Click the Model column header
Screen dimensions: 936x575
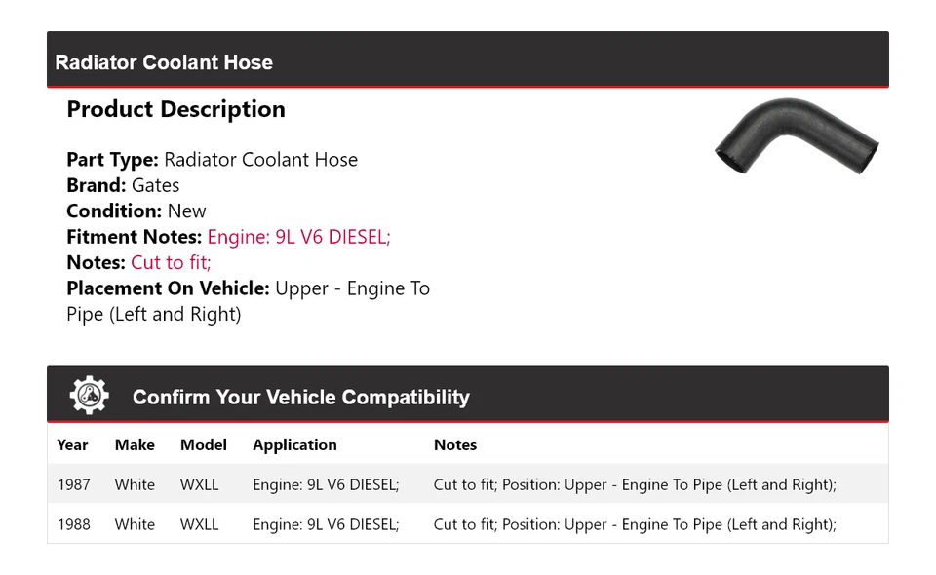click(203, 444)
